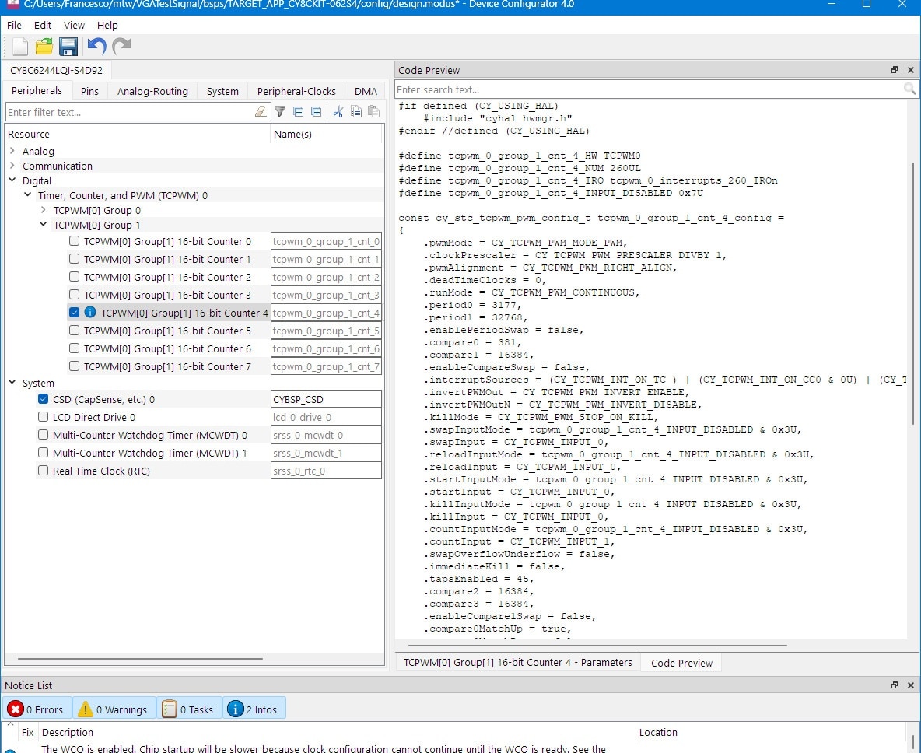Toggle the 2 Infos filter button

pyautogui.click(x=254, y=709)
